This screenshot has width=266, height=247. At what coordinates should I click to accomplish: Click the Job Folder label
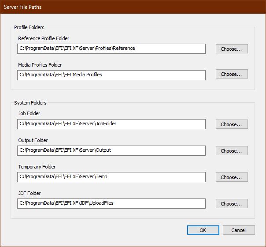(29, 113)
